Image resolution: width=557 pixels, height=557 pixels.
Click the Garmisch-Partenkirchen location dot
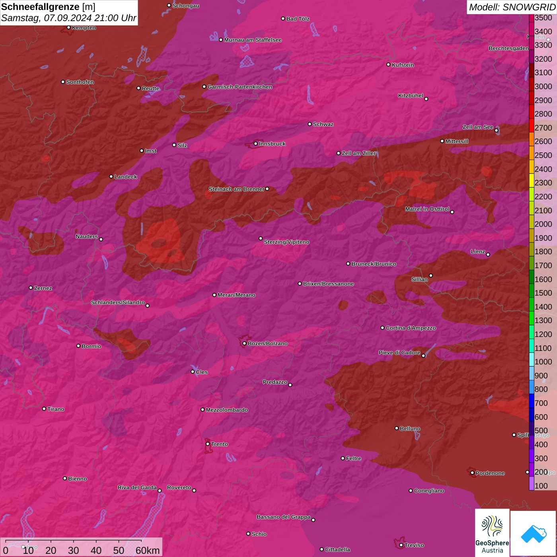click(204, 87)
